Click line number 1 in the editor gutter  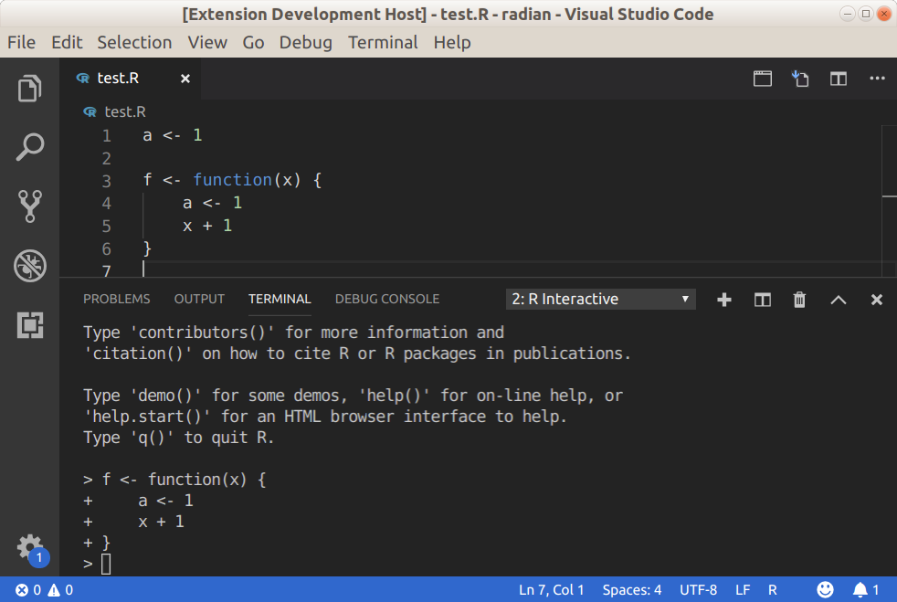point(106,135)
